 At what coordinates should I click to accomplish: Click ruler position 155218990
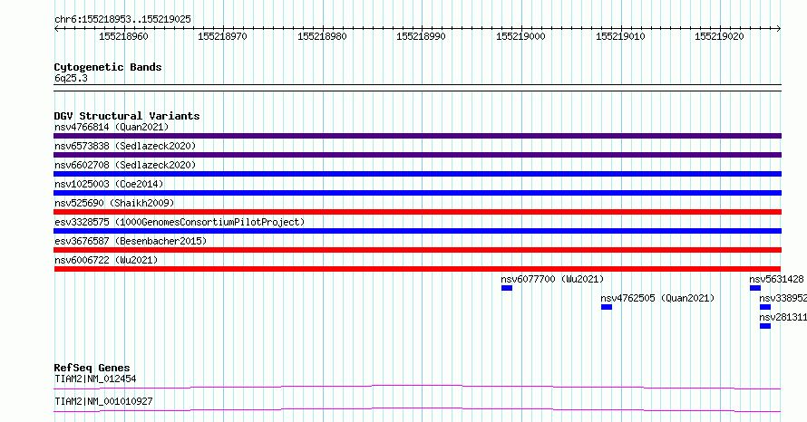421,36
